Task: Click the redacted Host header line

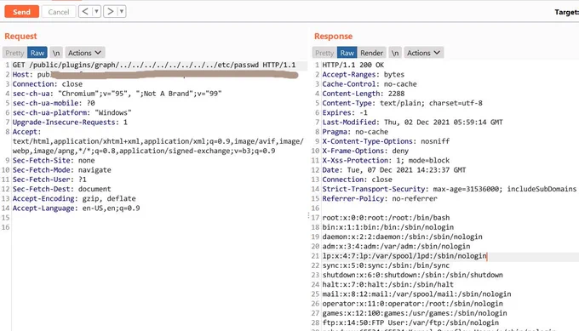Action: (155, 75)
